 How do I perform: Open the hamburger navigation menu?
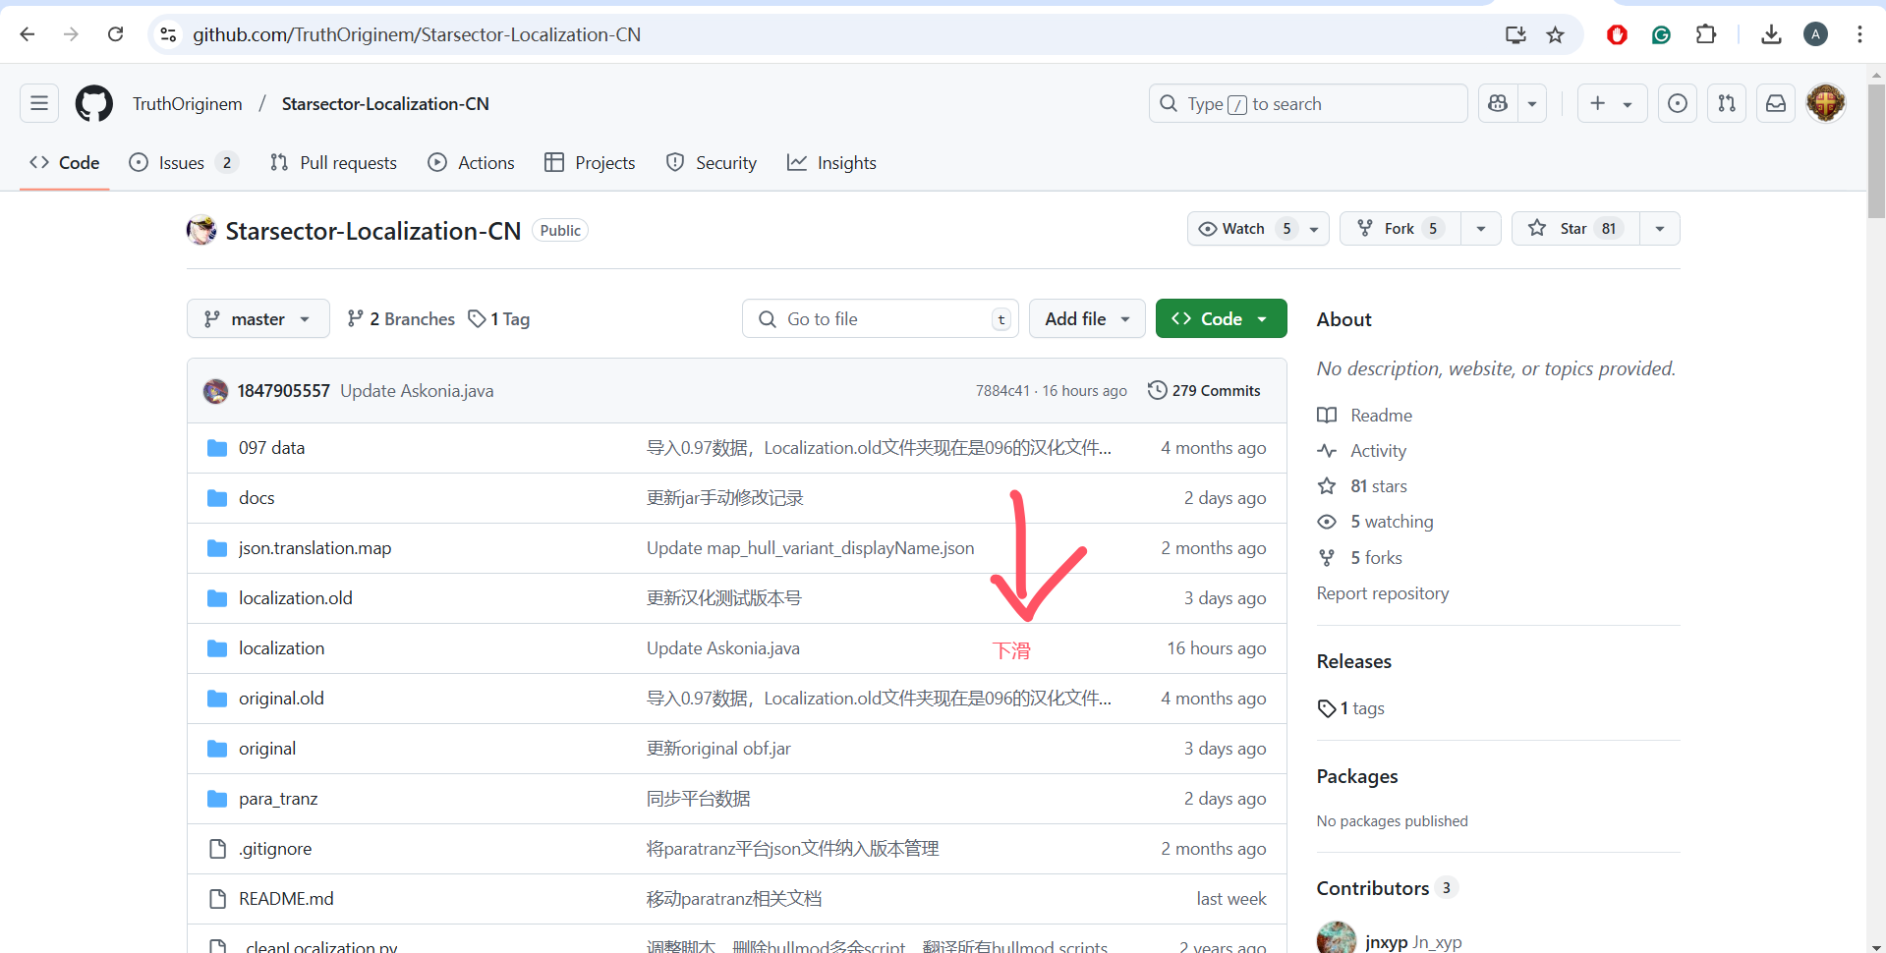point(39,103)
